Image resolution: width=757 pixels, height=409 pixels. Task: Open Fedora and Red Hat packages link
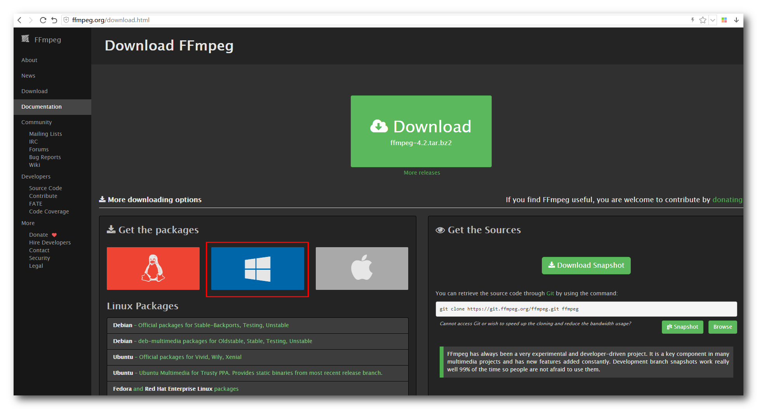pyautogui.click(x=176, y=389)
